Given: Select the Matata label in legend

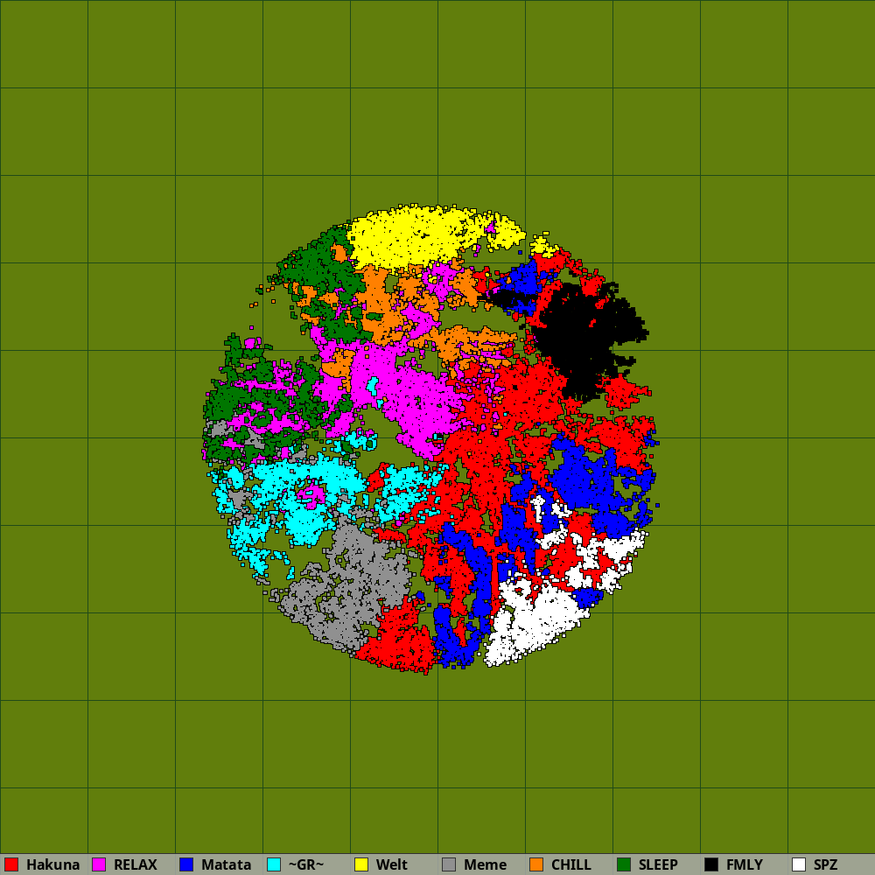Looking at the screenshot, I should tap(226, 864).
